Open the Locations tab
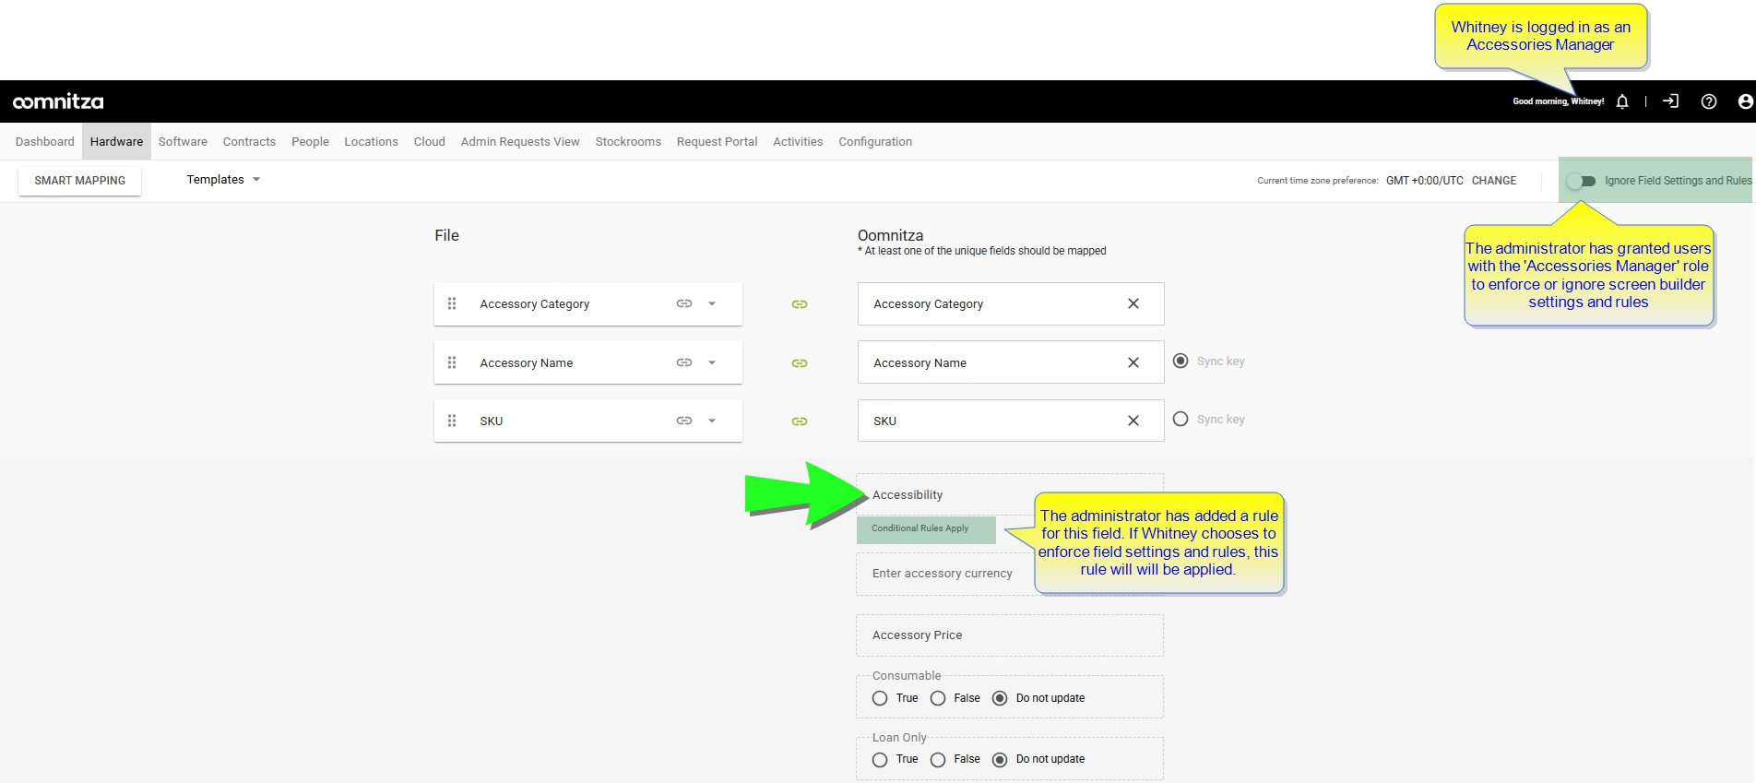Image resolution: width=1756 pixels, height=783 pixels. tap(371, 141)
